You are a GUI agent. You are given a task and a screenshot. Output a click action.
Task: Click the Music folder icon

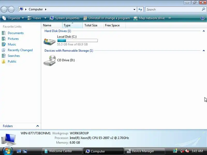pos(4,44)
